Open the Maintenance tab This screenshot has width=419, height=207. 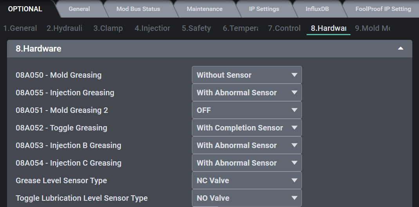[204, 9]
